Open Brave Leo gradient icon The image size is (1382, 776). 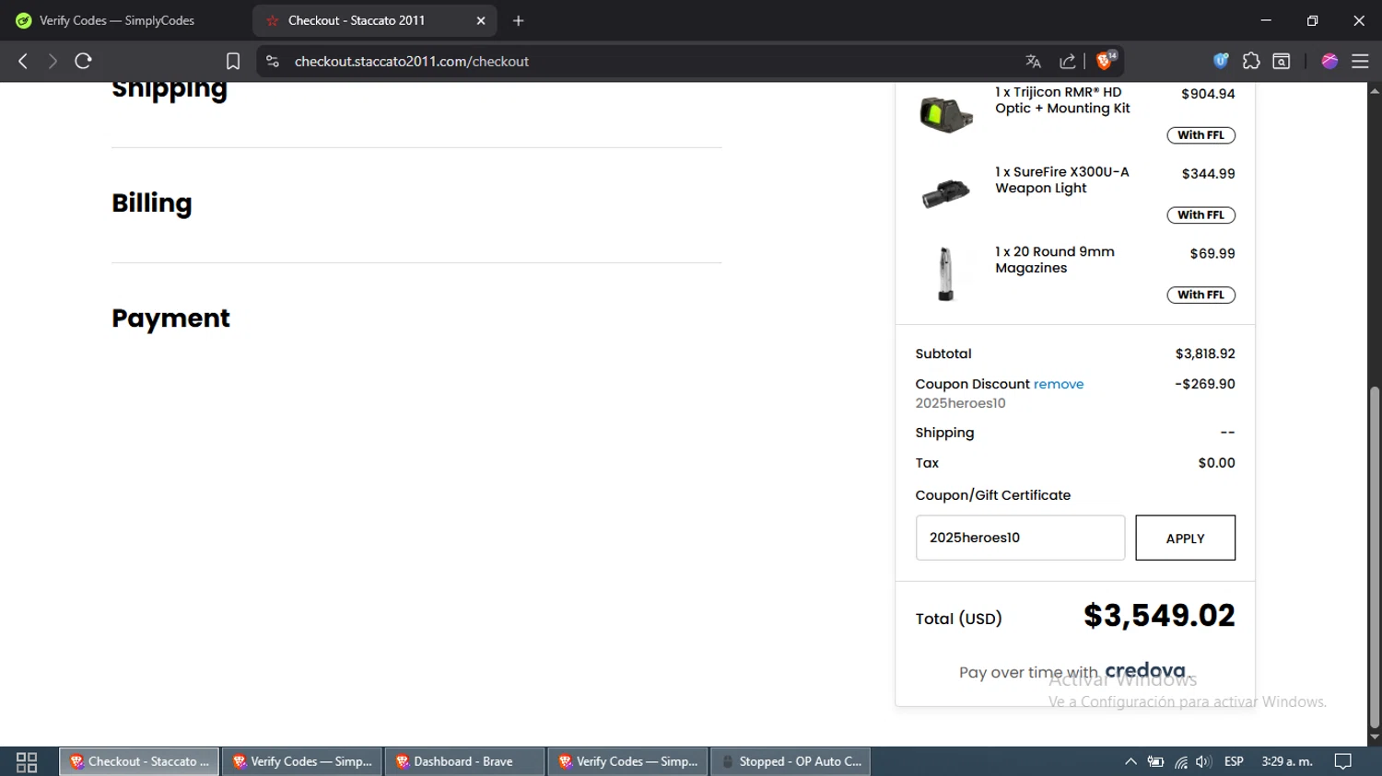click(1329, 61)
